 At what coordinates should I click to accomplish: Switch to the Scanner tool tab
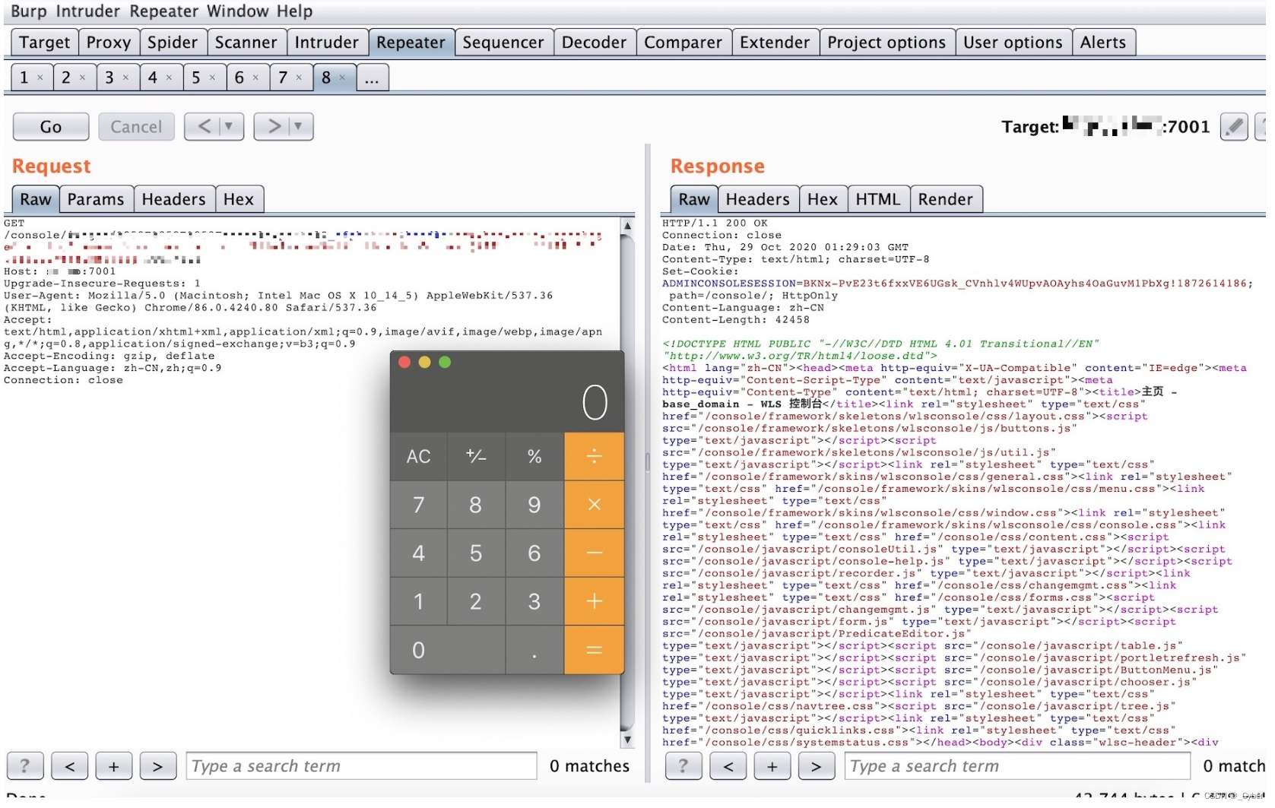point(248,43)
